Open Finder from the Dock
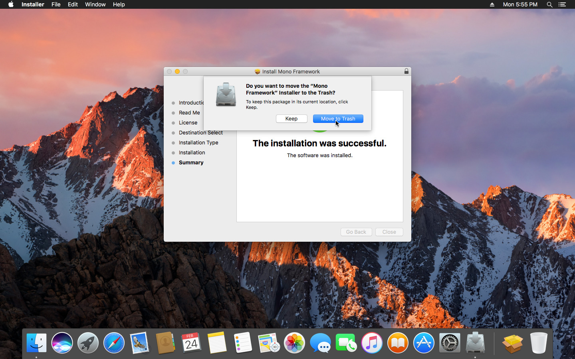The height and width of the screenshot is (359, 575). [36, 343]
